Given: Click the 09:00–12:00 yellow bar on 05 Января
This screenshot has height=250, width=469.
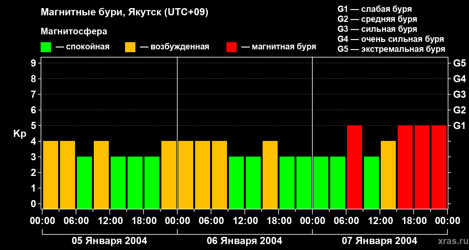Looking at the screenshot, I should (101, 175).
